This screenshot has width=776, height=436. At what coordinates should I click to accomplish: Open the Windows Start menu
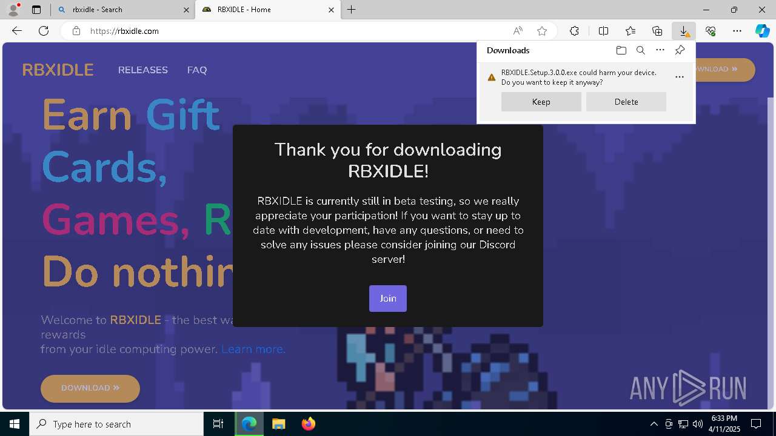15,424
